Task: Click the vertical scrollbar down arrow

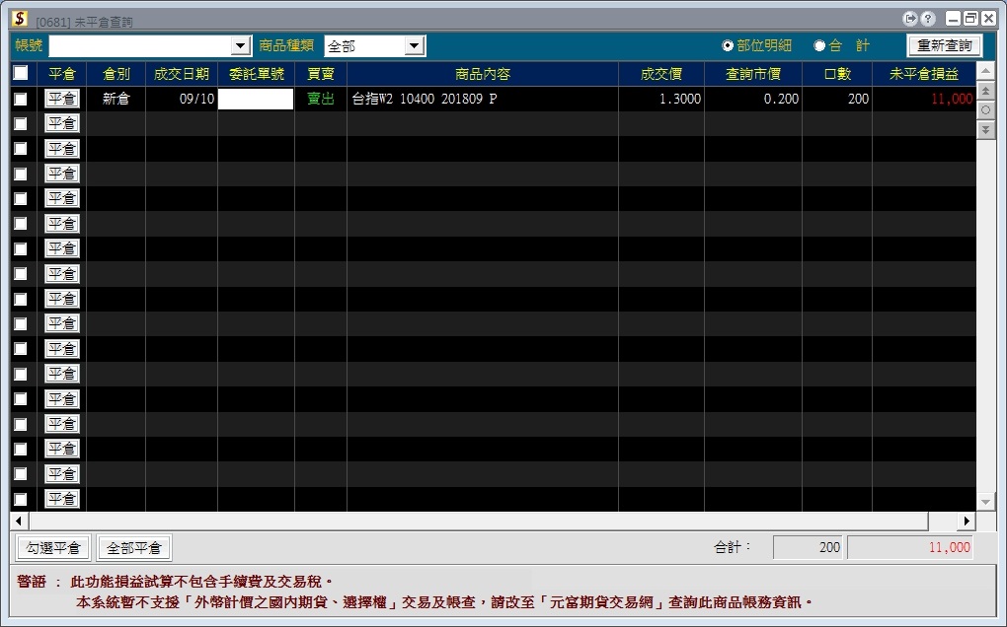Action: point(985,503)
